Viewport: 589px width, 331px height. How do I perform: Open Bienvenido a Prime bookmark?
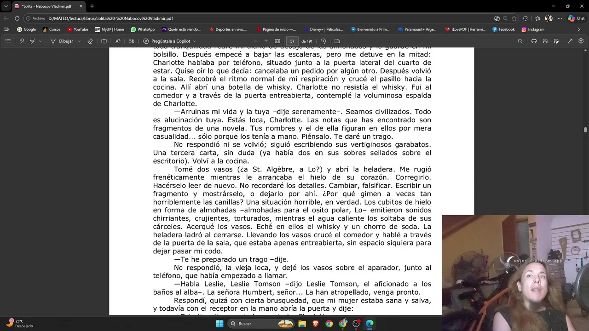click(x=370, y=29)
